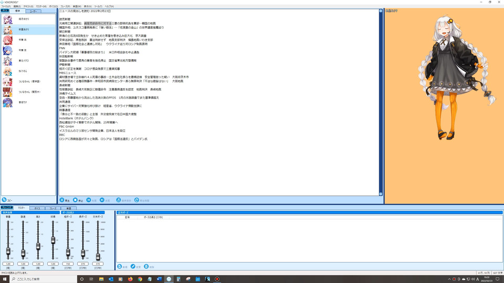Click the 長ポーズ slider handle
Image resolution: width=504 pixels, height=283 pixels.
[x=83, y=253]
